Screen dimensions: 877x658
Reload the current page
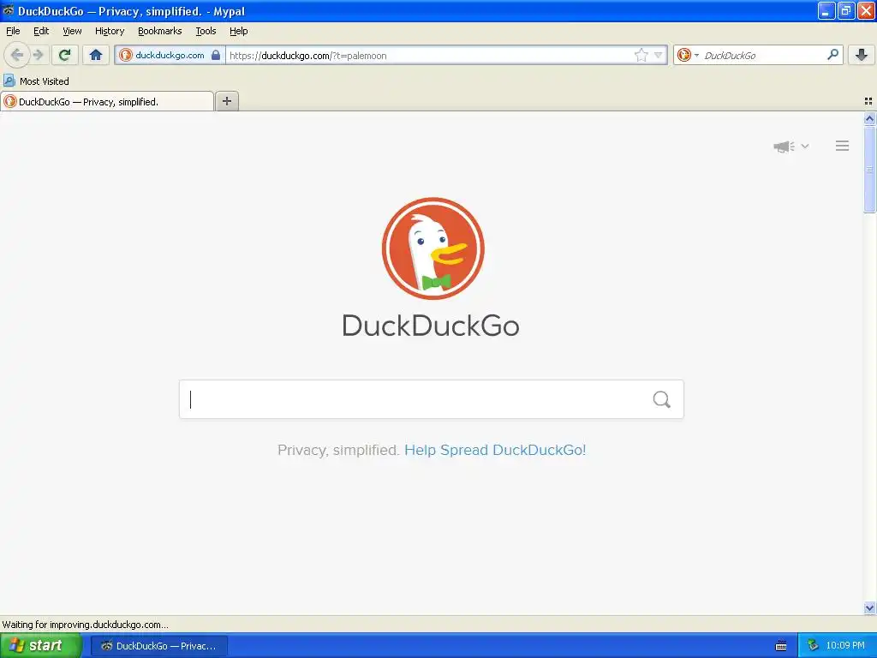64,55
